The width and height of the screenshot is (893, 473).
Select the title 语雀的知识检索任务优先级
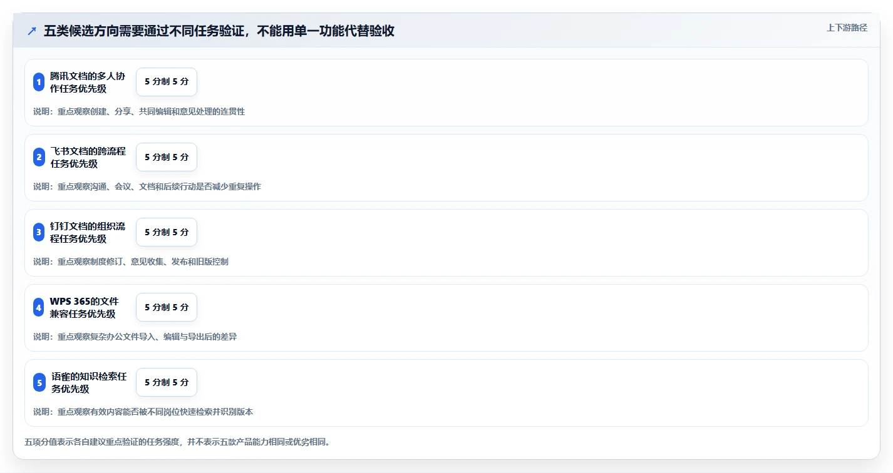coord(89,382)
